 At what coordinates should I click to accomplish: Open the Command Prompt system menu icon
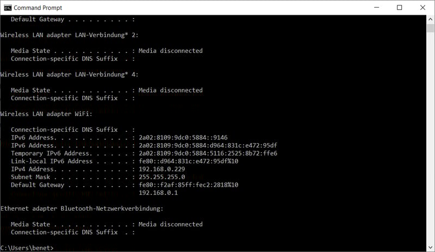[x=8, y=8]
